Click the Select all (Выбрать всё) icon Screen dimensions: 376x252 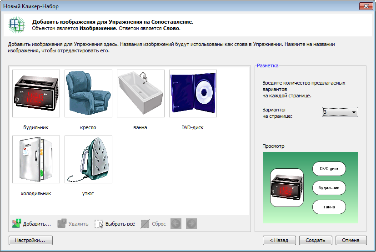(99, 223)
